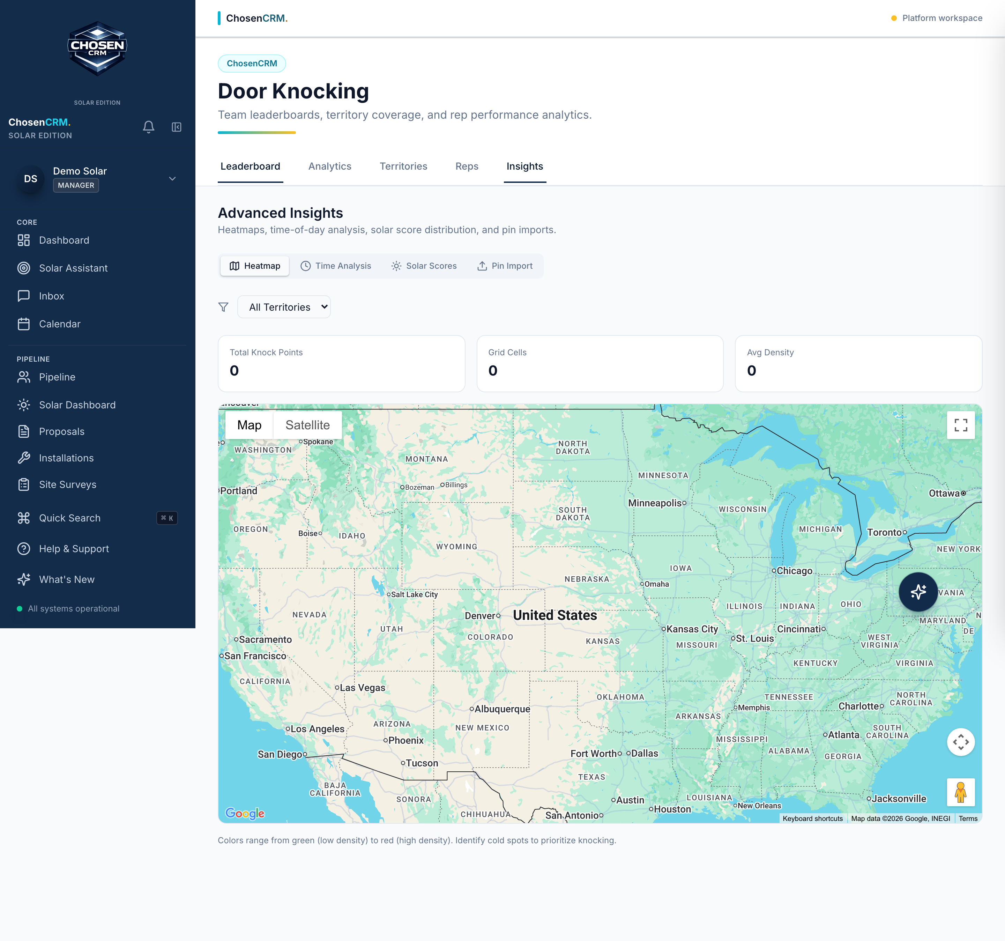Click the DS user avatar
Screen dimensions: 1005x941
click(30, 178)
